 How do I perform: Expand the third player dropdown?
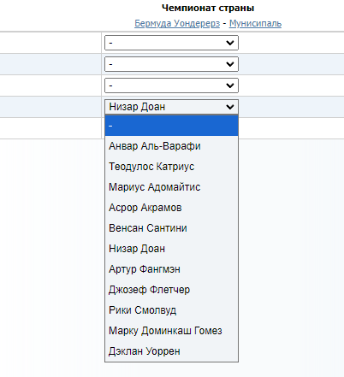[x=171, y=85]
